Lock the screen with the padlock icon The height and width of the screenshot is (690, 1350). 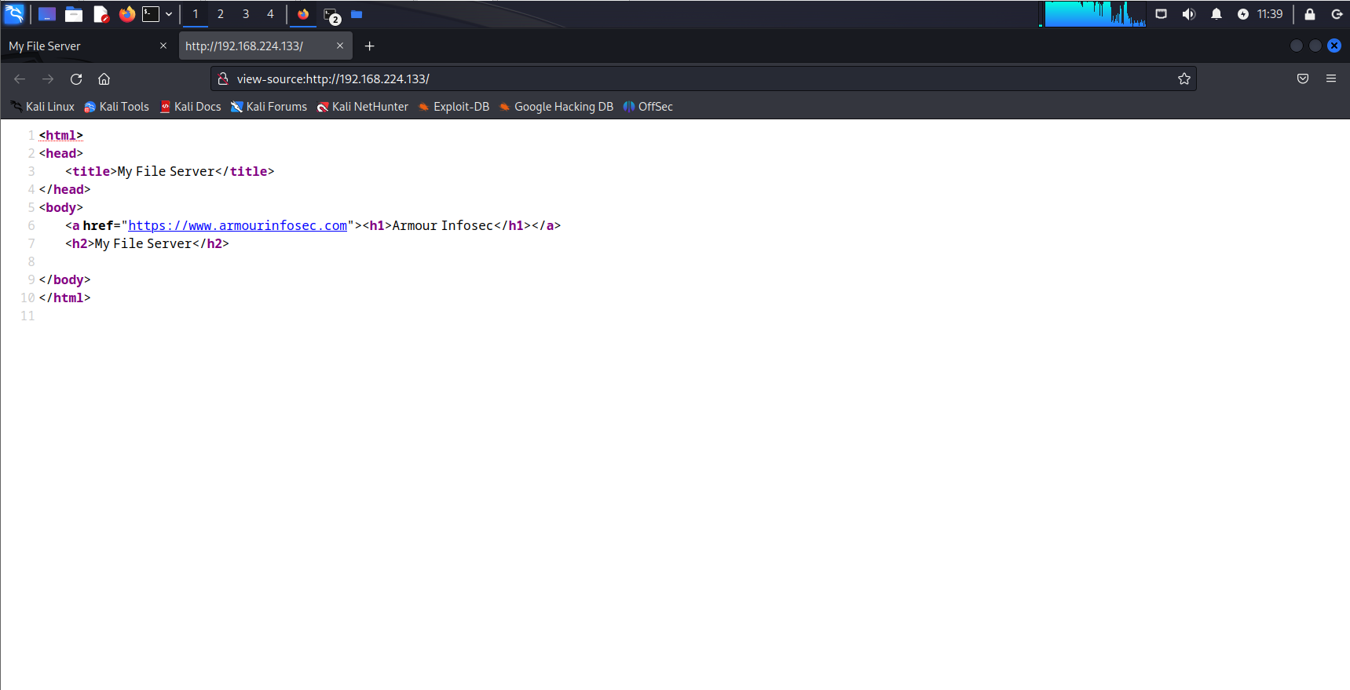[1310, 14]
